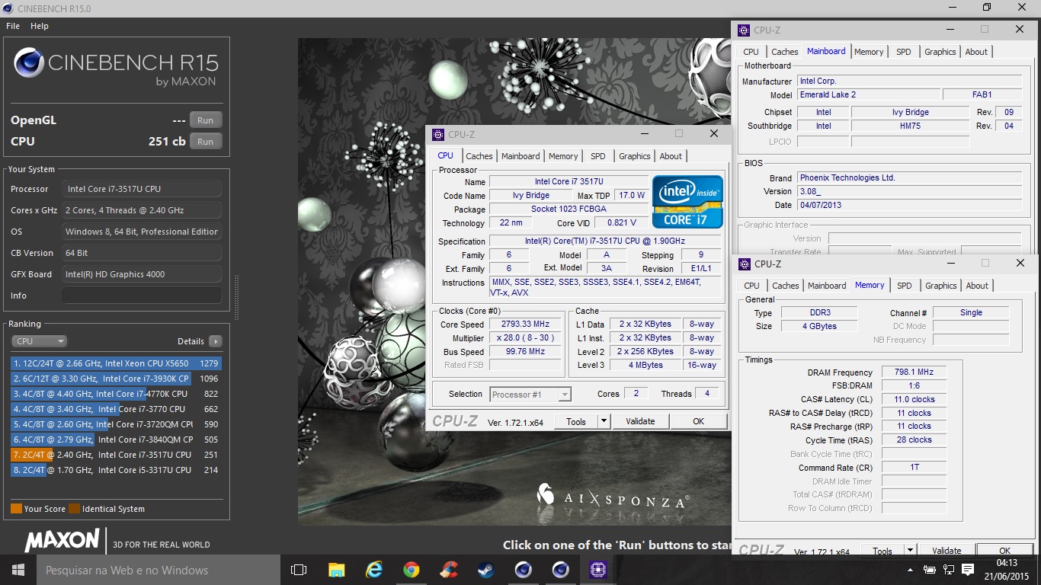Select ranking row Intel Core i7-3720QM

(x=117, y=424)
